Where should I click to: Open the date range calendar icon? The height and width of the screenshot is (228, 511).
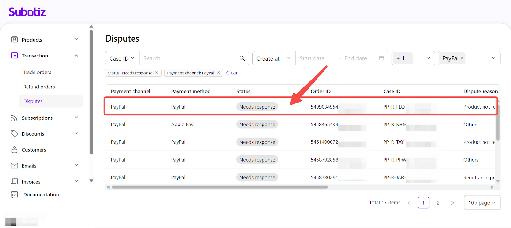[381, 58]
